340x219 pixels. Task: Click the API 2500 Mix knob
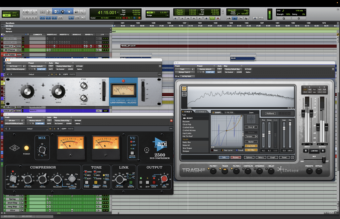(x=42, y=150)
